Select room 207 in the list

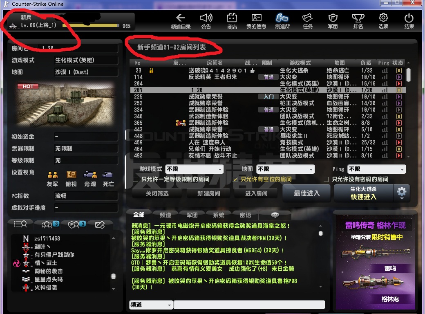(x=268, y=90)
